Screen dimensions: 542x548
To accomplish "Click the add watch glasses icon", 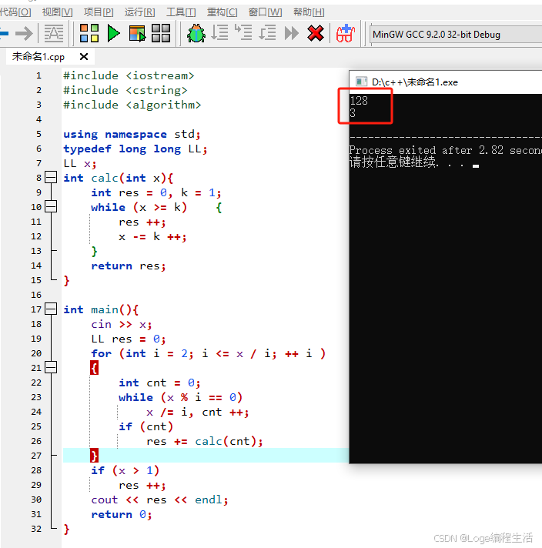I will tap(346, 34).
